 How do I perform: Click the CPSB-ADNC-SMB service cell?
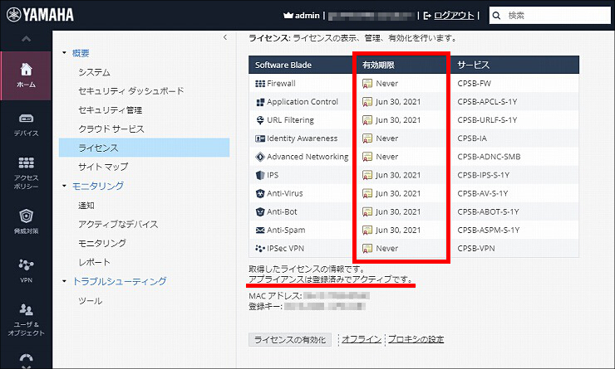489,157
